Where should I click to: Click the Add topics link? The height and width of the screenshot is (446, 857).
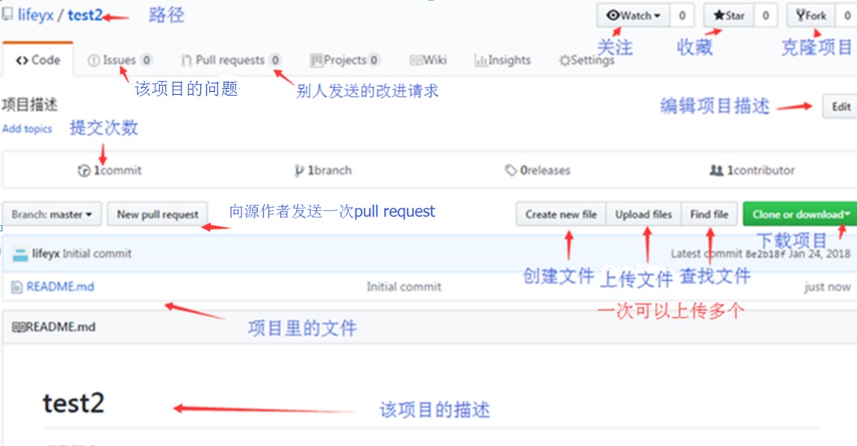(27, 129)
